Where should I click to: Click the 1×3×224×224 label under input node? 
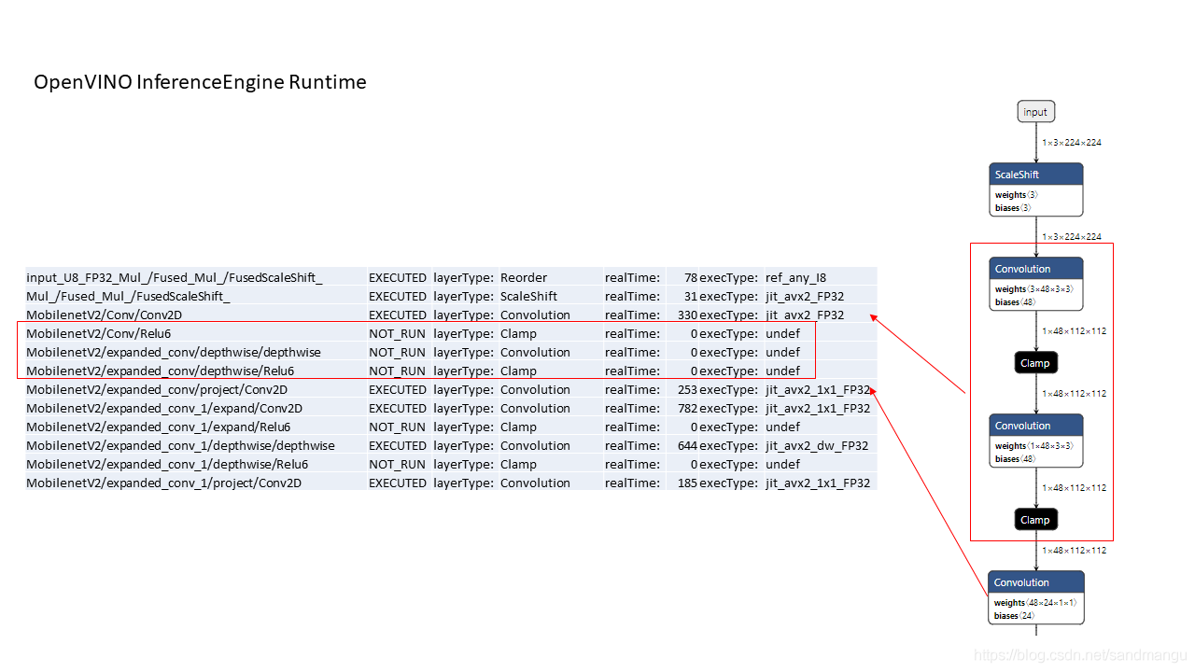pyautogui.click(x=1072, y=143)
